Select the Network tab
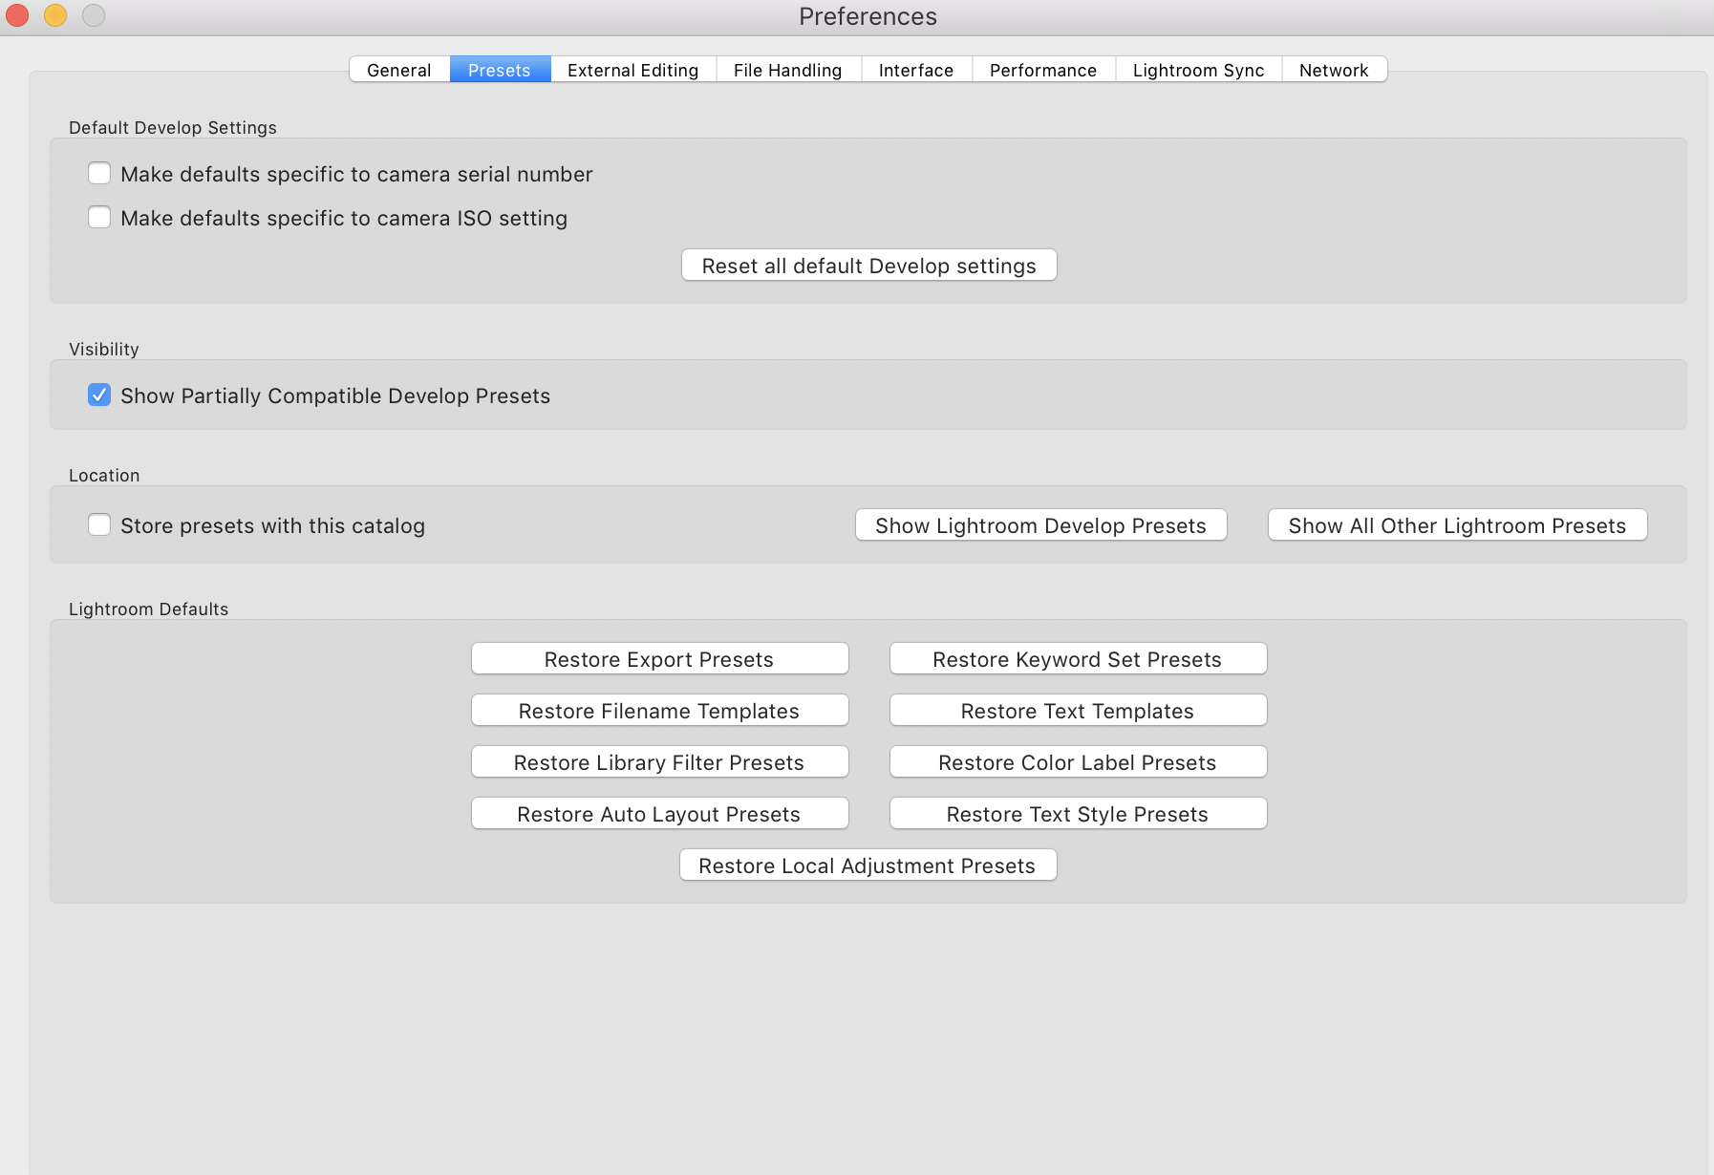 pyautogui.click(x=1334, y=70)
